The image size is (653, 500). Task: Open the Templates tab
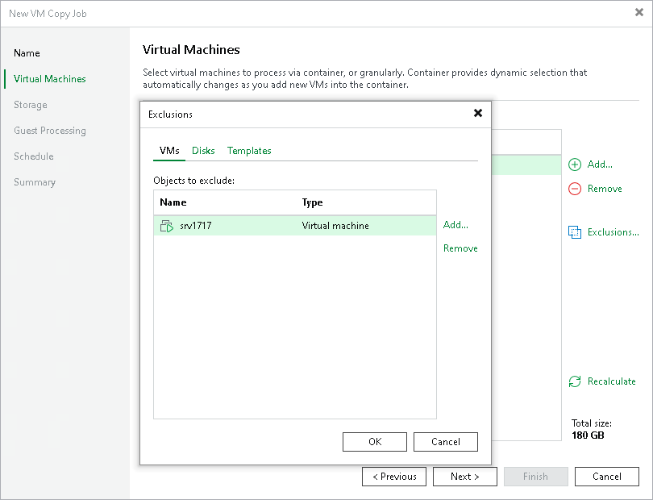249,151
